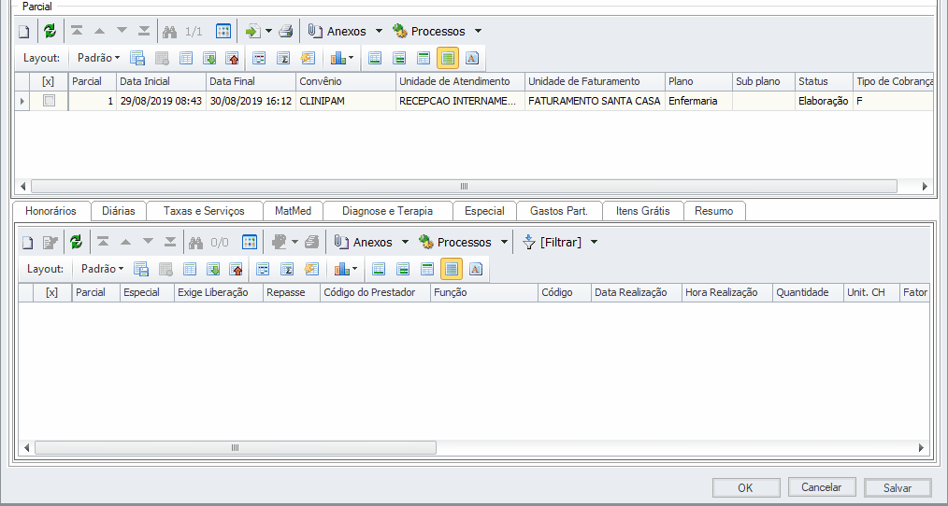Open the grid view icon in Parcial toolbar
This screenshot has width=948, height=506.
click(223, 32)
